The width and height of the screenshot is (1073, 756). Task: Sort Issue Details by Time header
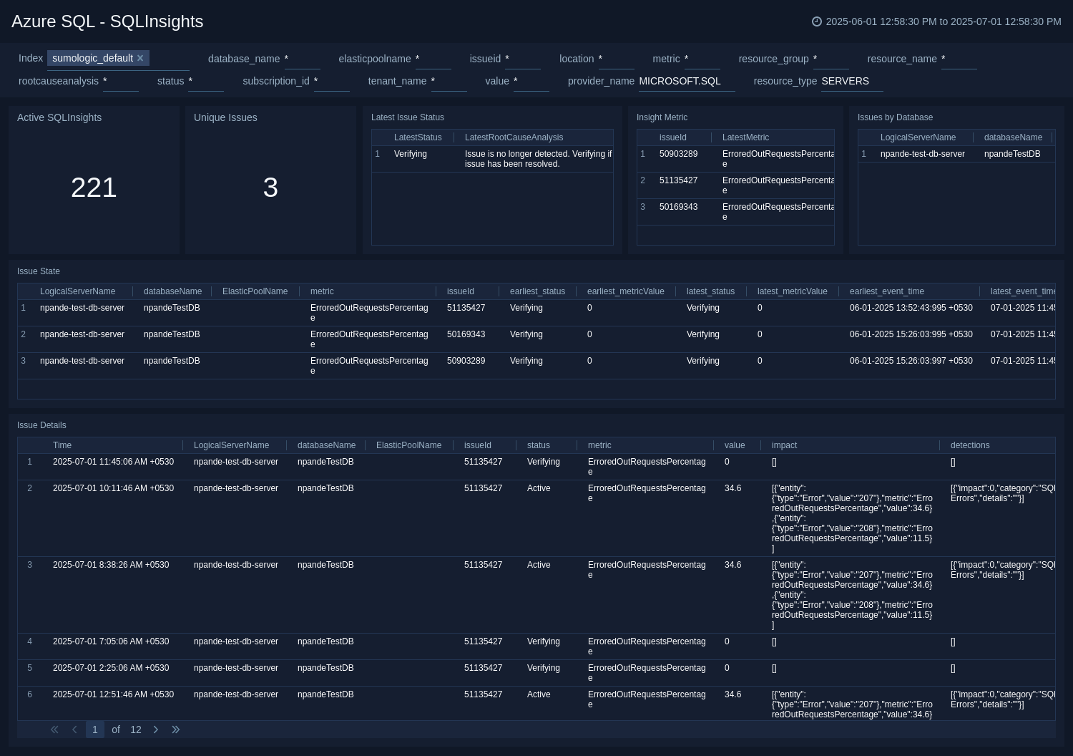tap(62, 445)
